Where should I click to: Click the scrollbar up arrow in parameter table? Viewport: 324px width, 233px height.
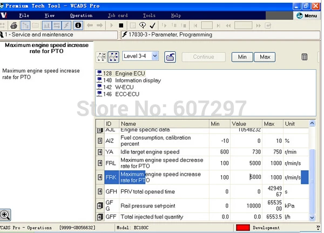click(312, 123)
